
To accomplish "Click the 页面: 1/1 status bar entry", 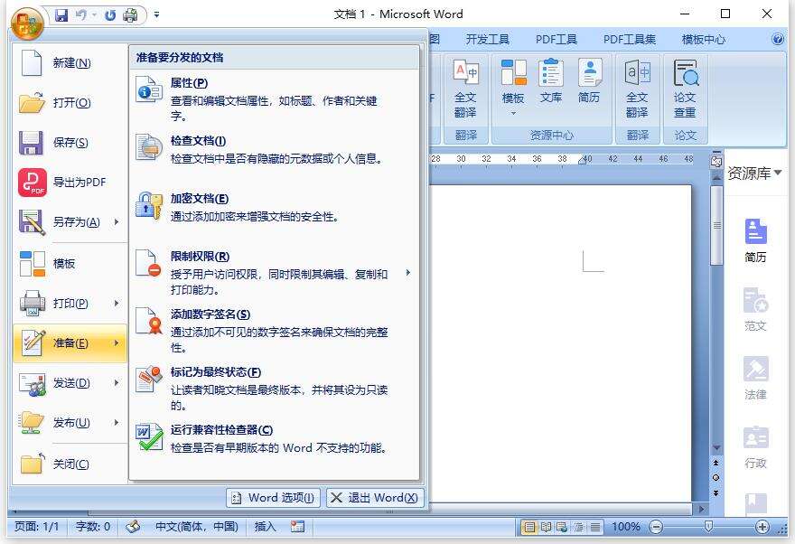I will (36, 527).
